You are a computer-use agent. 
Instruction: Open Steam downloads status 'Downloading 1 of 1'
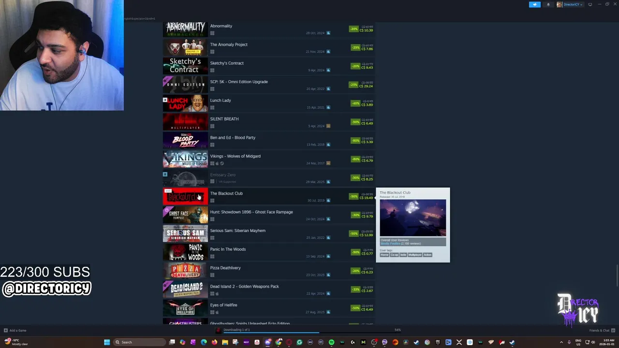click(x=236, y=330)
